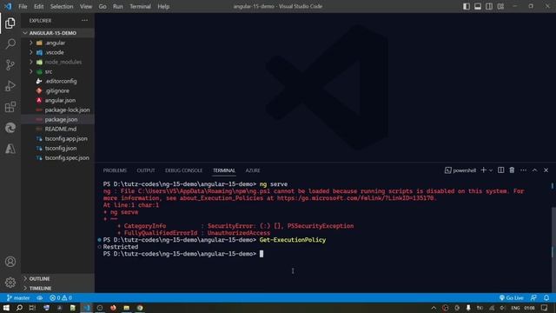Open the Azure view in activity bar
The height and width of the screenshot is (313, 556).
click(x=10, y=149)
